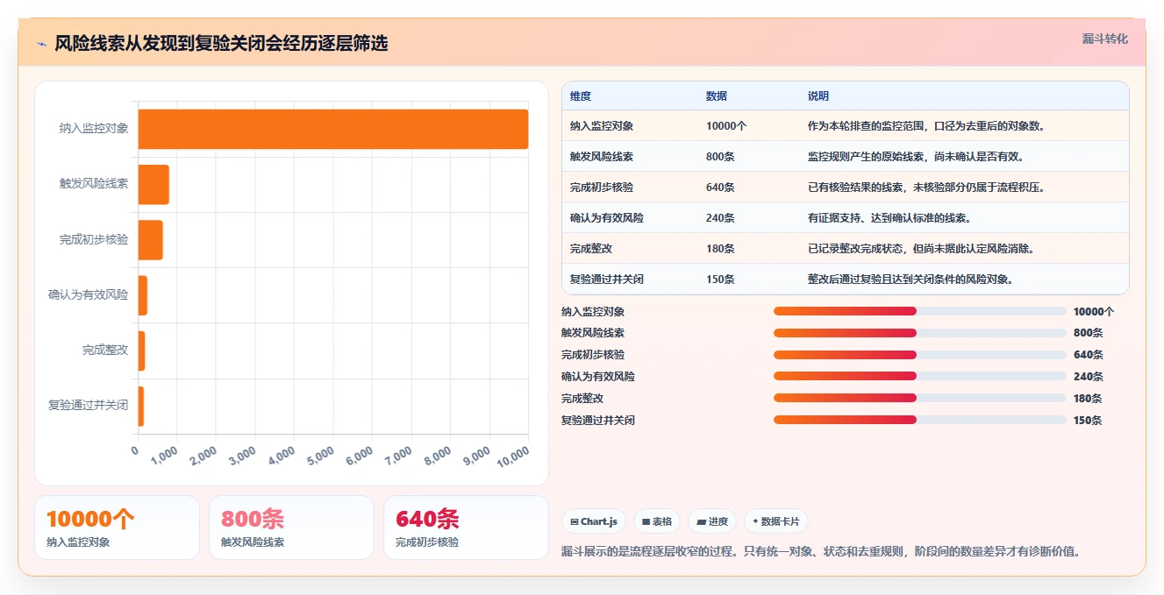
Task: Click the description starting 已有核验结果的线索
Action: pos(926,188)
